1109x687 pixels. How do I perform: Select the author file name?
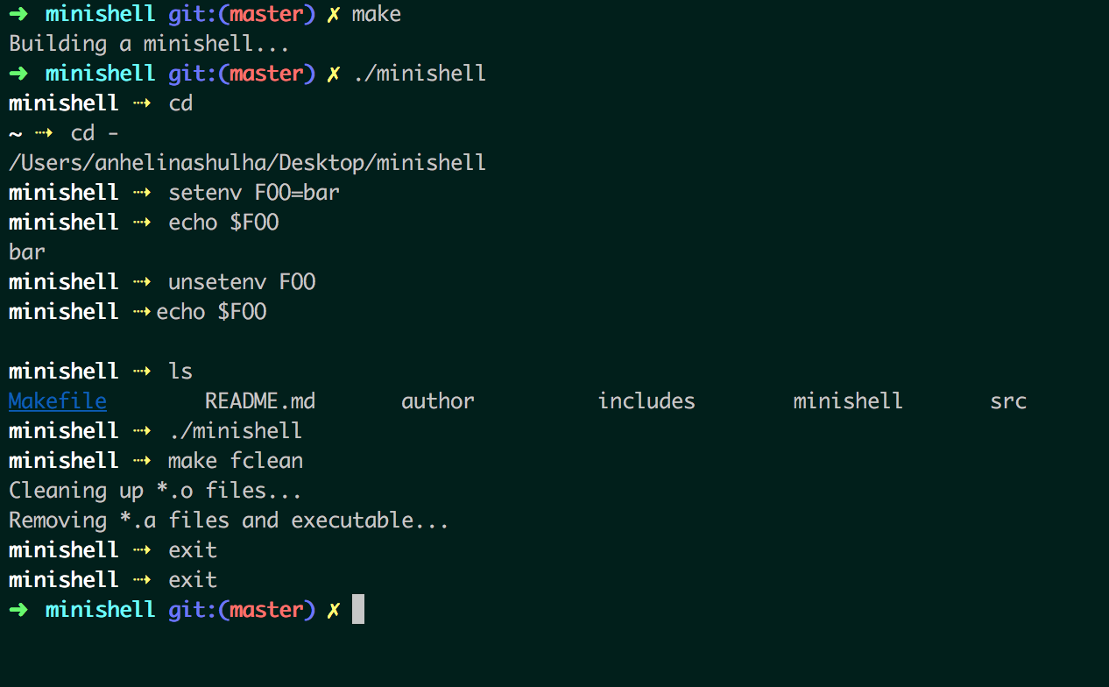click(x=438, y=401)
